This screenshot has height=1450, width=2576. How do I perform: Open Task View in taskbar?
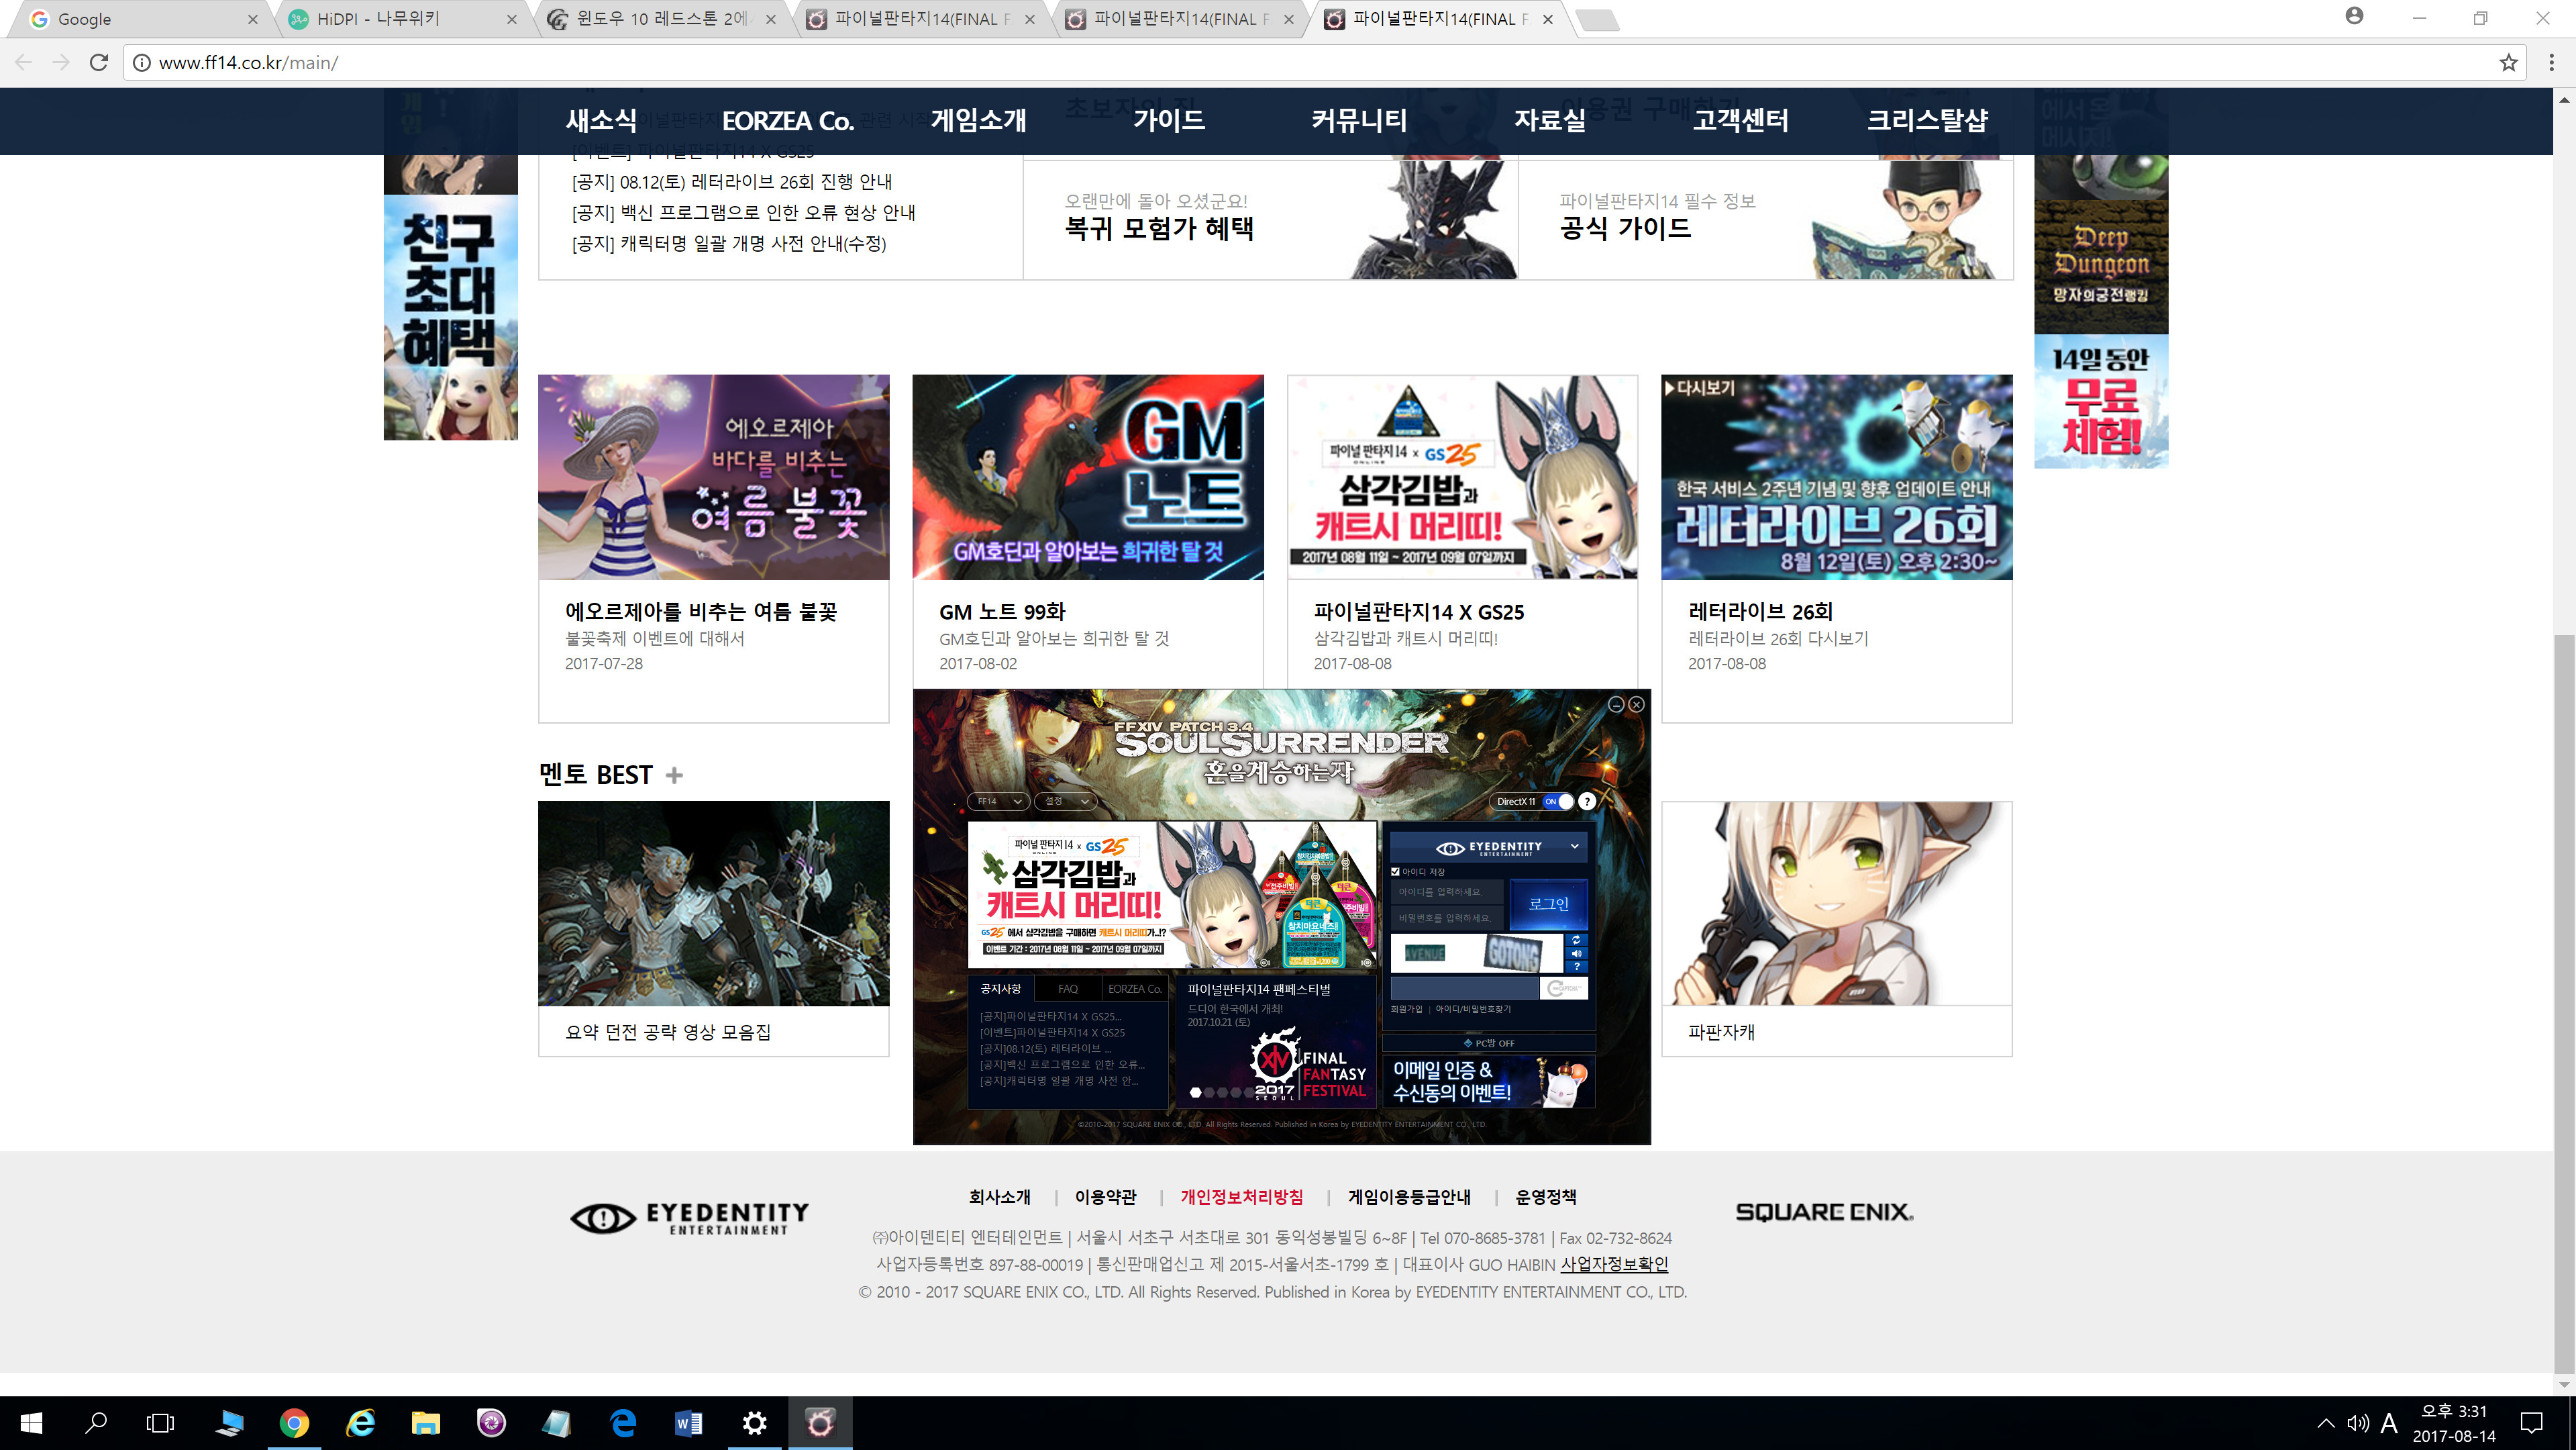point(160,1423)
